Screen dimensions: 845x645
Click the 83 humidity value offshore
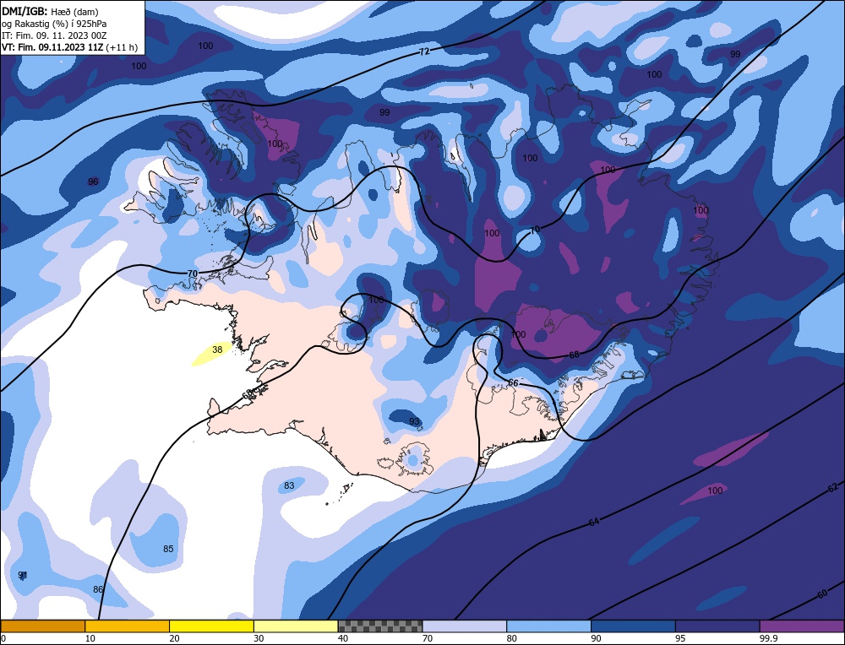(289, 485)
